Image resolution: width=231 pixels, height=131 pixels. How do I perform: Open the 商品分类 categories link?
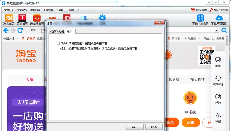209,38
